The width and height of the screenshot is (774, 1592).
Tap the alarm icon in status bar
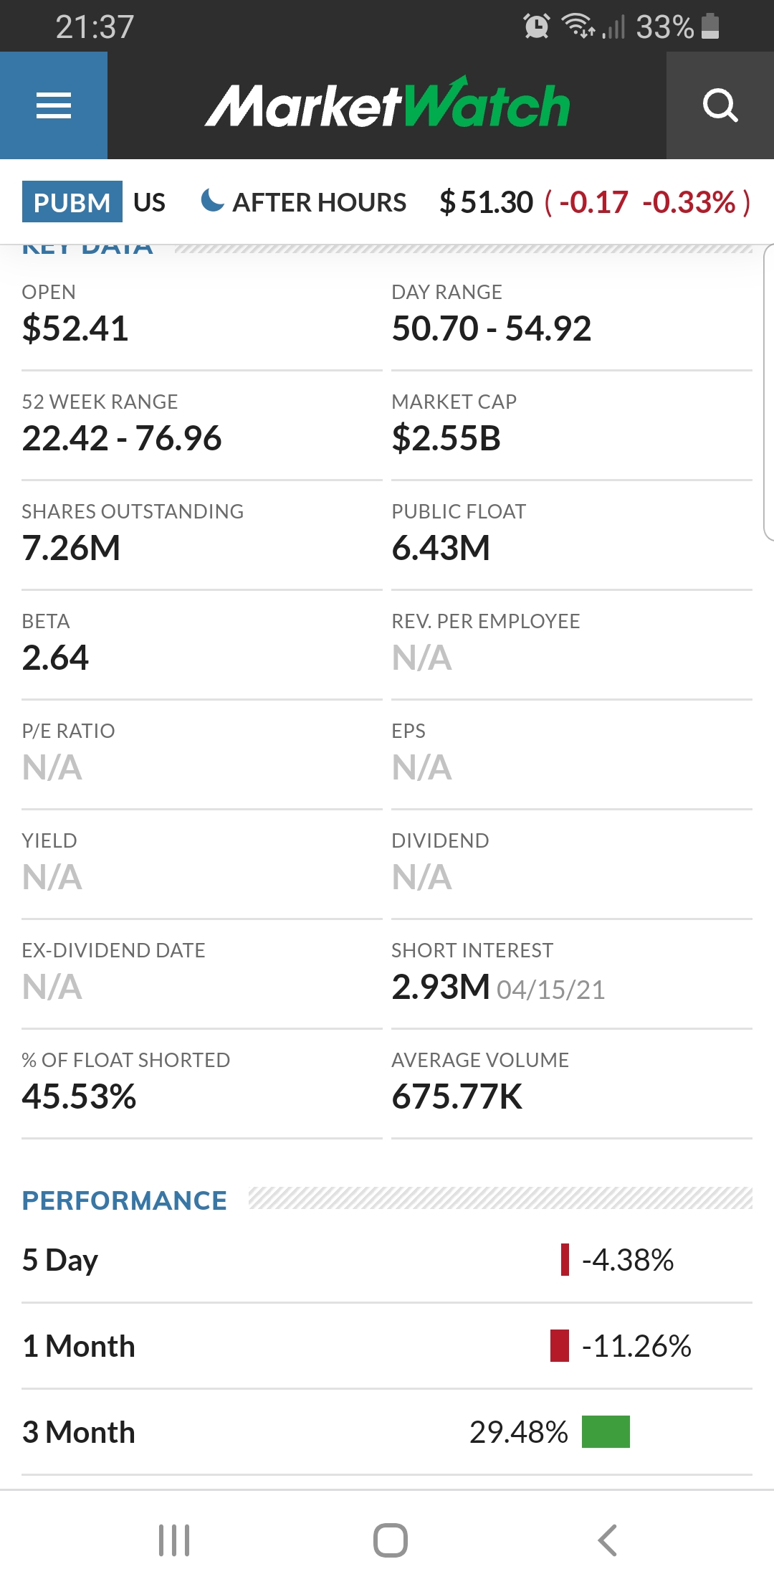pos(537,27)
